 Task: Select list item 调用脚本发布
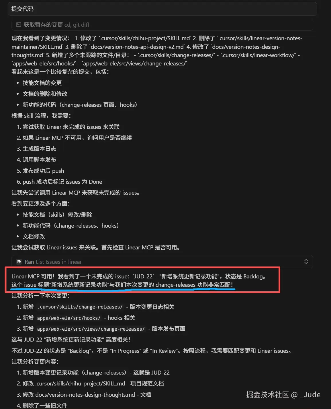pyautogui.click(x=36, y=160)
